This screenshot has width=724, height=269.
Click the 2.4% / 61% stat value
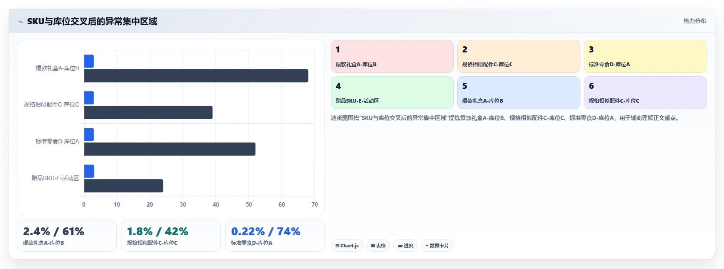click(x=53, y=231)
